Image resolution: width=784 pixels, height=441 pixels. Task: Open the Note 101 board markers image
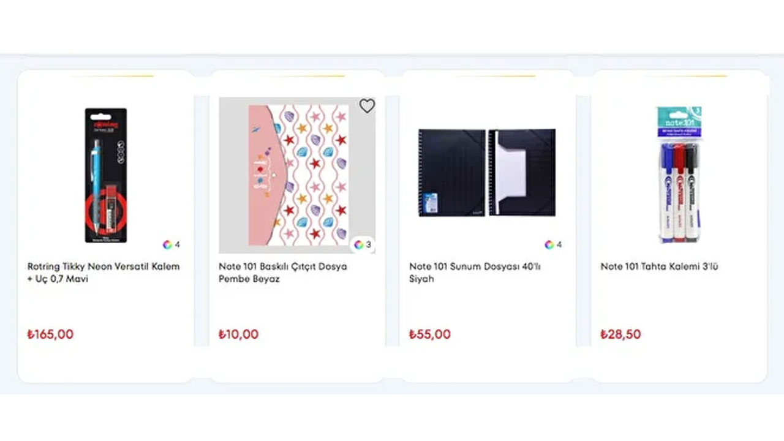point(679,175)
